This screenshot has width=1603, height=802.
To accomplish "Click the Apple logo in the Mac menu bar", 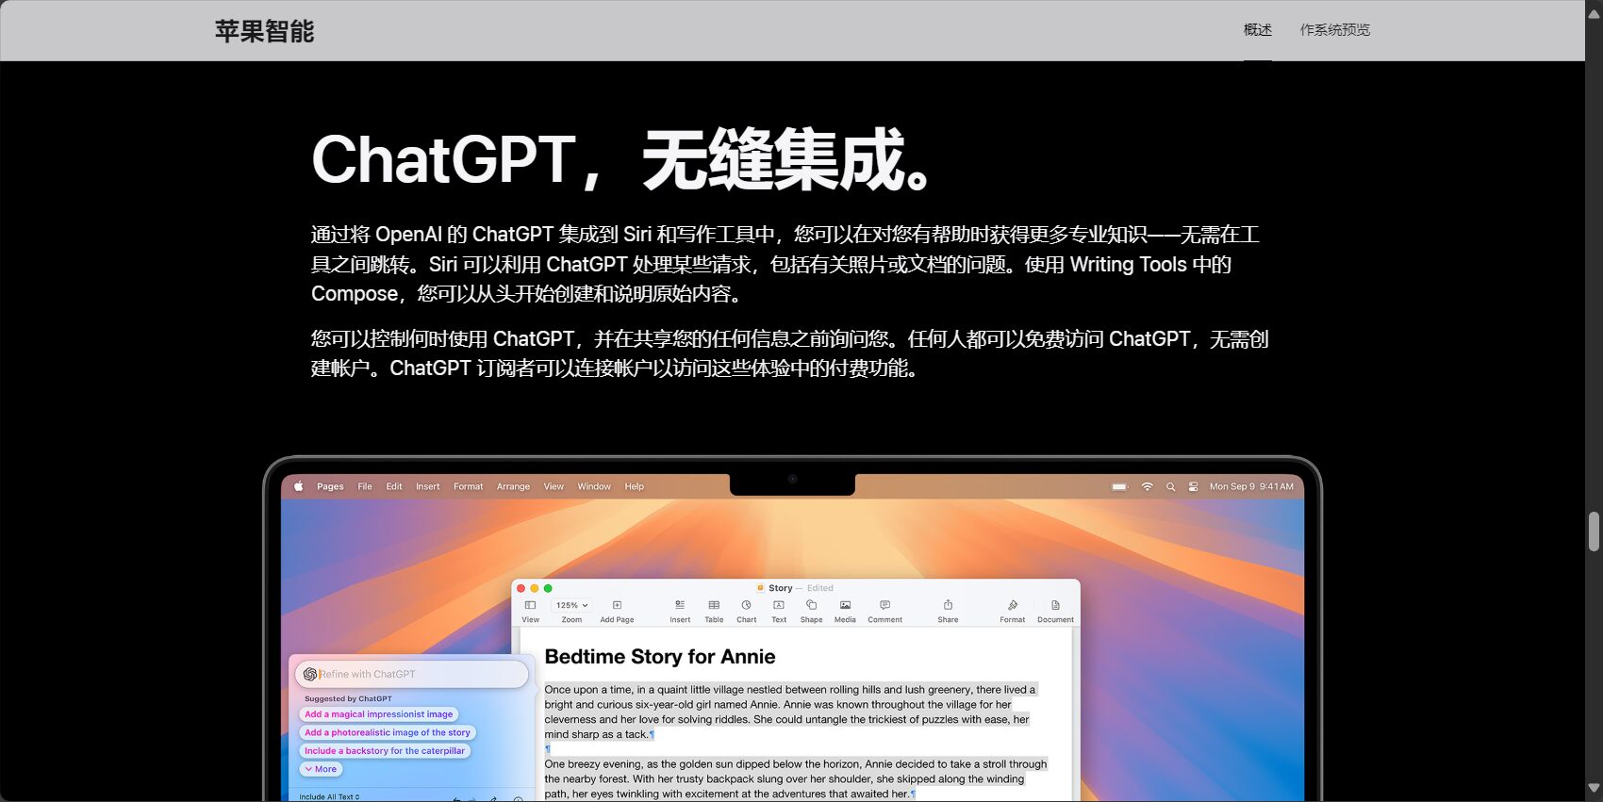I will click(x=299, y=486).
